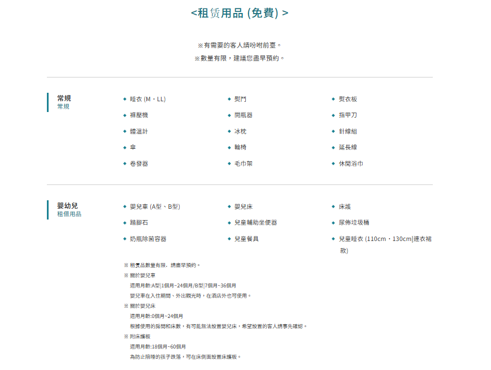491x370 pixels.
Task: Click the 延長線 item
Action: tap(348, 147)
